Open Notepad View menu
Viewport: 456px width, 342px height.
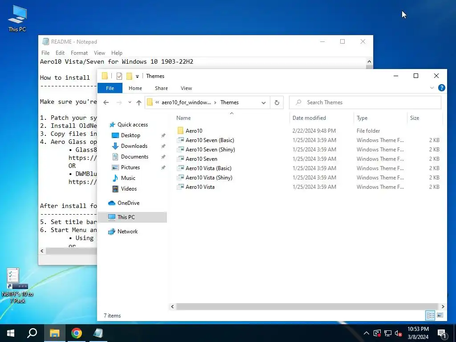(99, 53)
